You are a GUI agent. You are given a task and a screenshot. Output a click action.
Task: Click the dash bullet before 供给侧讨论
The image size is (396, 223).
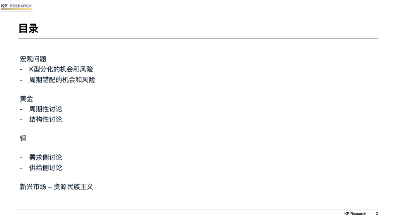(x=21, y=168)
